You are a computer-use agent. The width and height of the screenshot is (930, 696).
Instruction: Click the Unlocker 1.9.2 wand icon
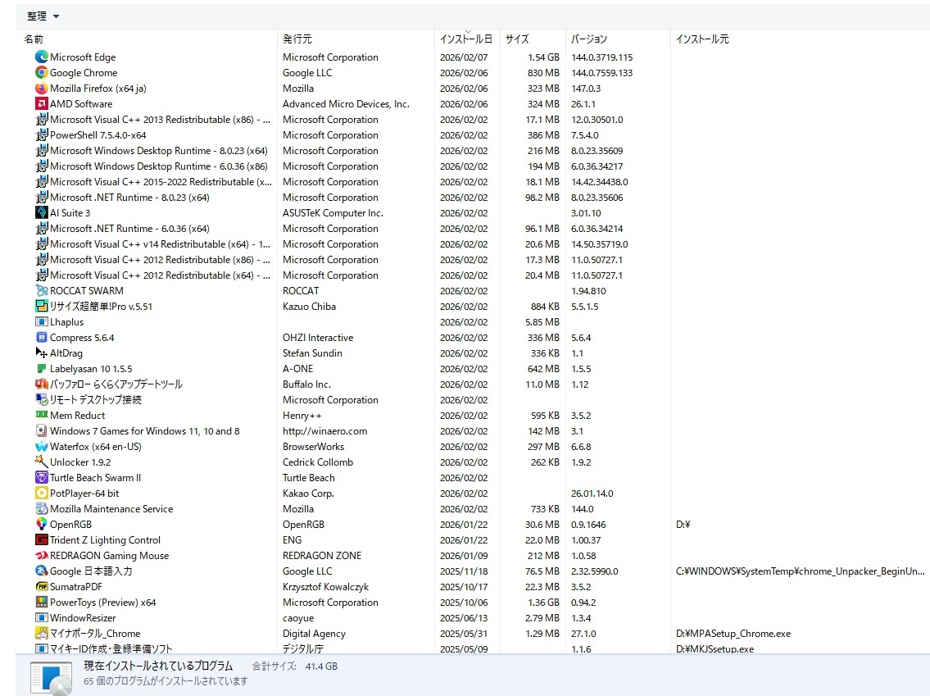pyautogui.click(x=42, y=462)
